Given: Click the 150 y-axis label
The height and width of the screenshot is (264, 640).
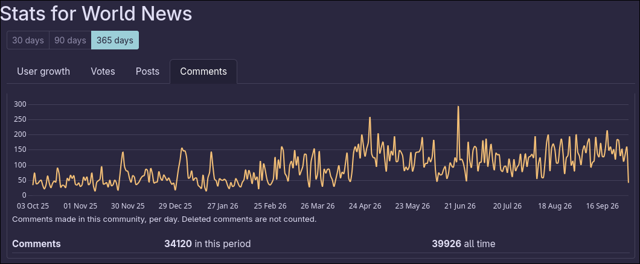Looking at the screenshot, I should pos(20,150).
